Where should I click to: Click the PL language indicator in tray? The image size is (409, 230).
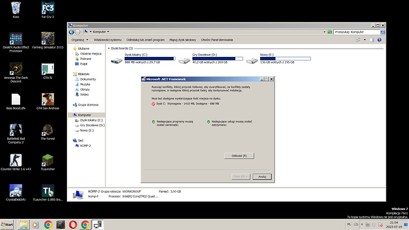click(349, 224)
